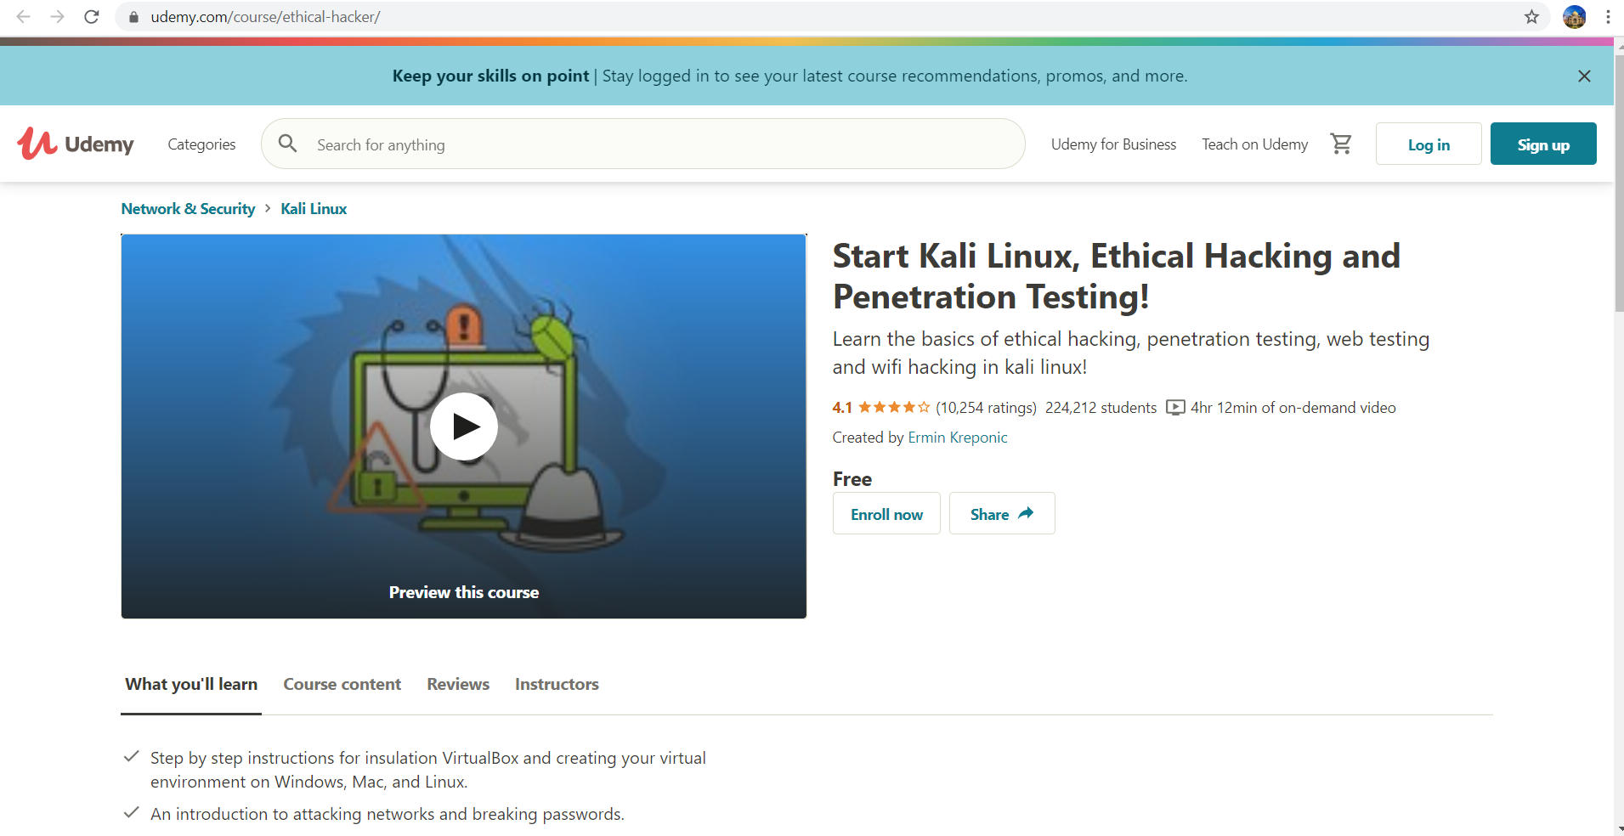
Task: Share this course
Action: (x=1002, y=513)
